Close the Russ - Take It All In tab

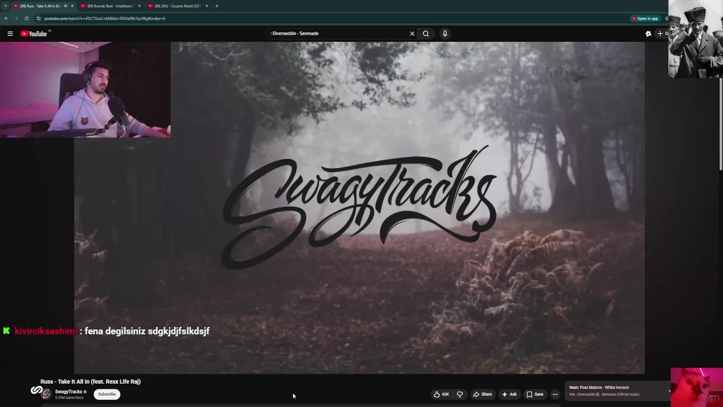point(72,6)
